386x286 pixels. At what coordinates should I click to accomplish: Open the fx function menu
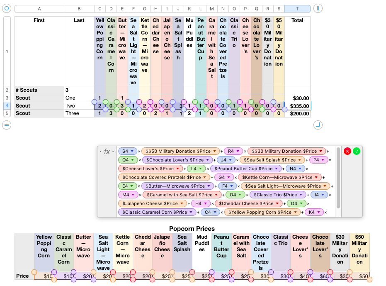(x=108, y=152)
